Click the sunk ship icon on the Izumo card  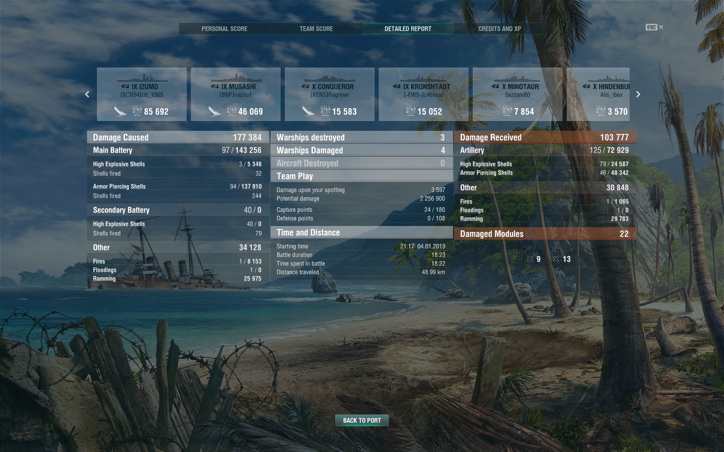120,111
